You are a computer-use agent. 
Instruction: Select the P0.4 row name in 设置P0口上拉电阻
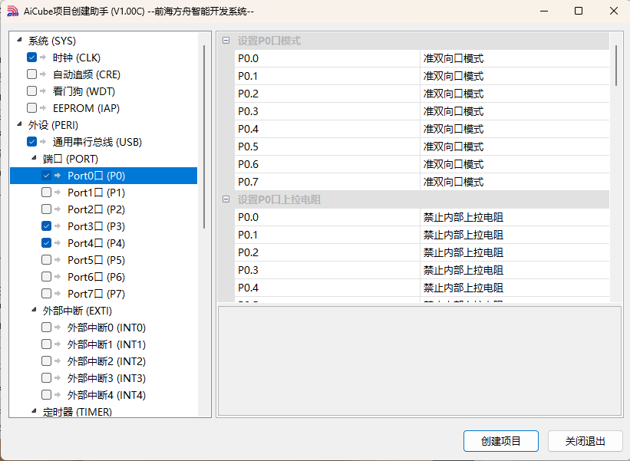327,288
